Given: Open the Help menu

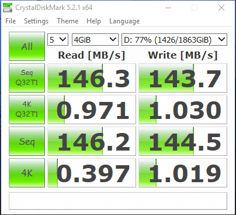Looking at the screenshot, I should click(x=93, y=21).
